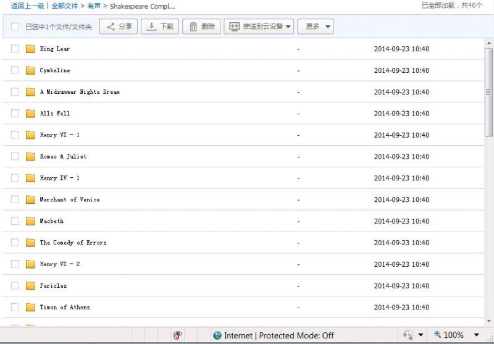Image resolution: width=494 pixels, height=344 pixels.
Task: Click the Merchant of Venice folder icon
Action: tap(30, 199)
